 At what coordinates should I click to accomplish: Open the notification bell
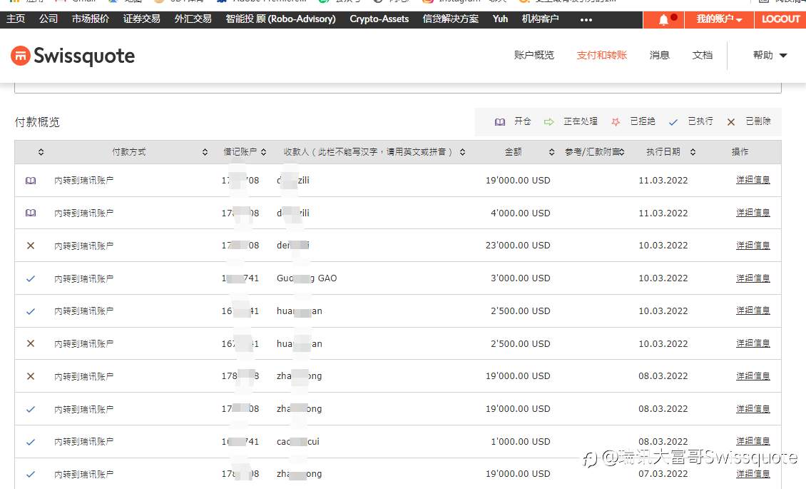(663, 19)
